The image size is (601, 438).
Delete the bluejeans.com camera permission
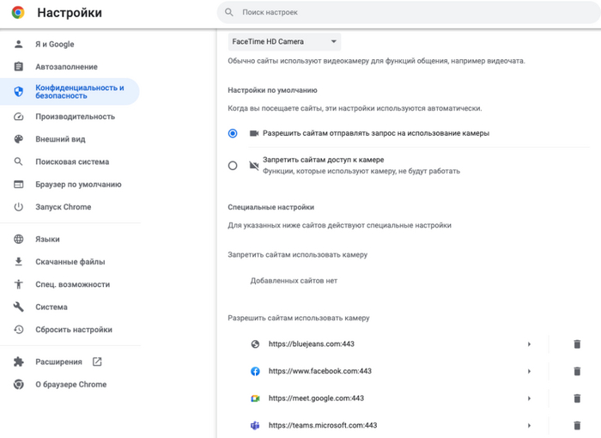577,344
